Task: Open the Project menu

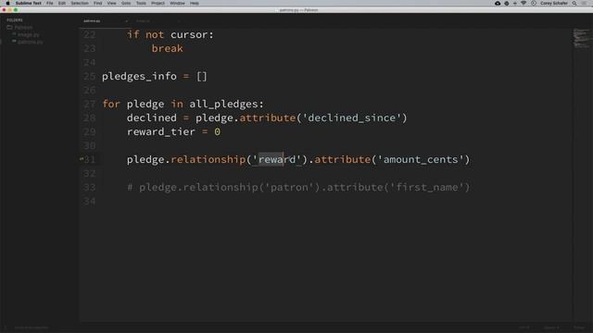Action: click(158, 3)
